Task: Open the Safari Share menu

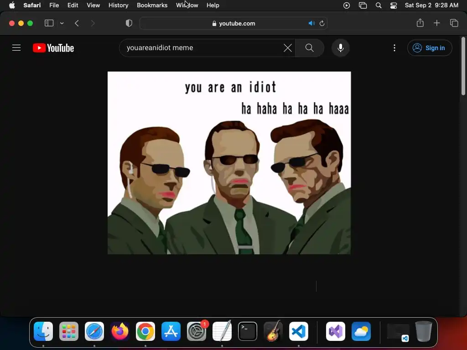Action: pyautogui.click(x=420, y=23)
